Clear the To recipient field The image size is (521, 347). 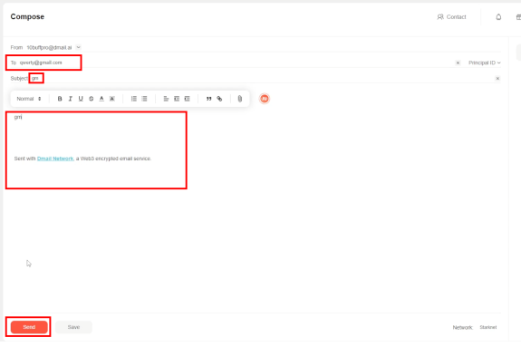(458, 63)
